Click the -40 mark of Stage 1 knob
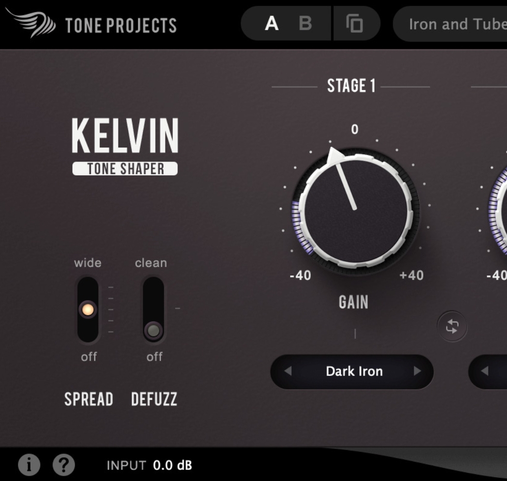The image size is (507, 481). click(x=301, y=275)
